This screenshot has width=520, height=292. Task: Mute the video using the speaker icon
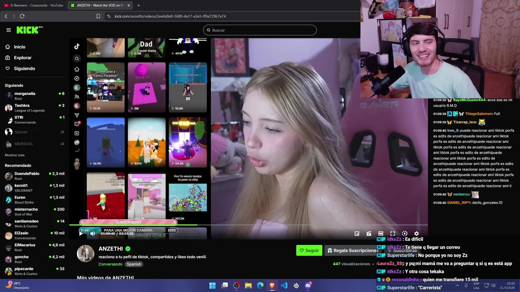(x=93, y=233)
